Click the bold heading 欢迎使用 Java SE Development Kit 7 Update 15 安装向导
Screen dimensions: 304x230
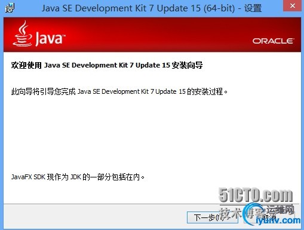click(107, 65)
